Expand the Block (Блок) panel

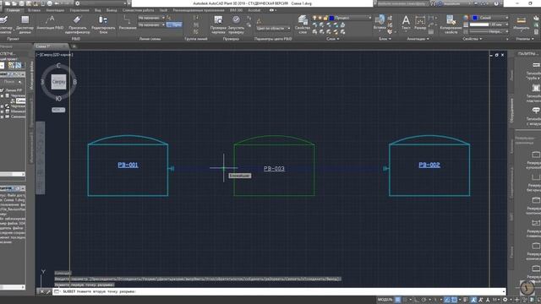385,39
